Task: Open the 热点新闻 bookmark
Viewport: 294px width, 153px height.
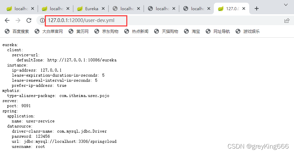Action: [136, 31]
